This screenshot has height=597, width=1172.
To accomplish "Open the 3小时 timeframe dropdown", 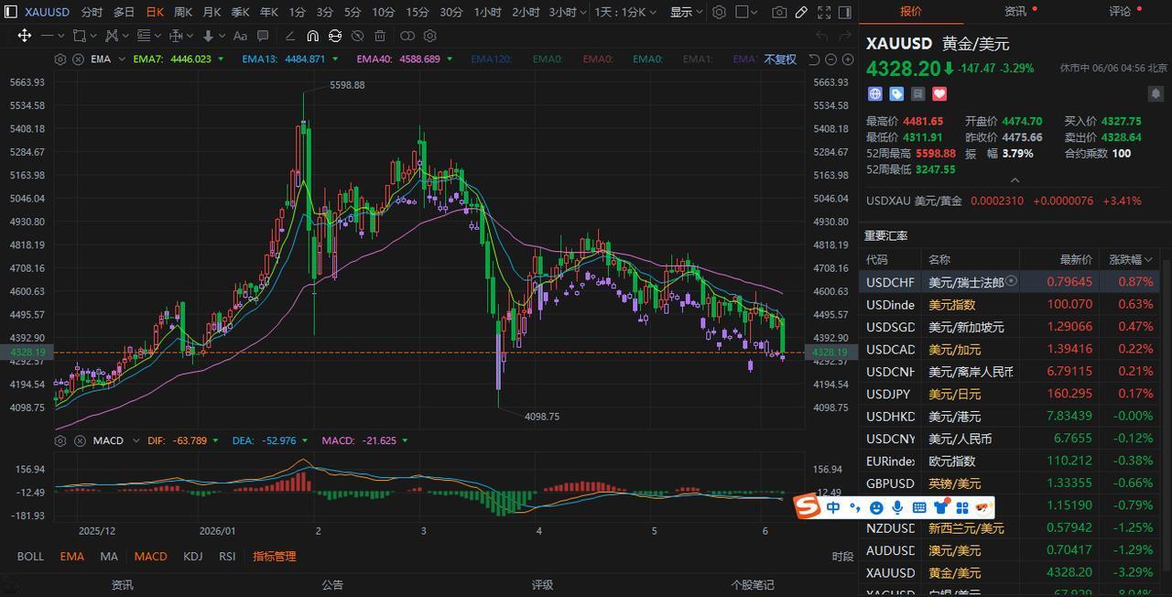I will pos(568,12).
